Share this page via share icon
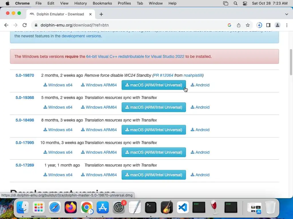The width and height of the screenshot is (293, 219). (239, 25)
